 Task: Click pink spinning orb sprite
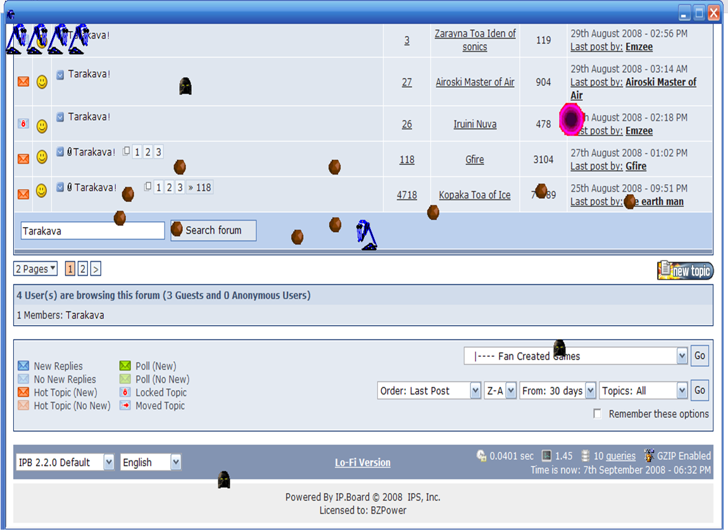point(570,119)
